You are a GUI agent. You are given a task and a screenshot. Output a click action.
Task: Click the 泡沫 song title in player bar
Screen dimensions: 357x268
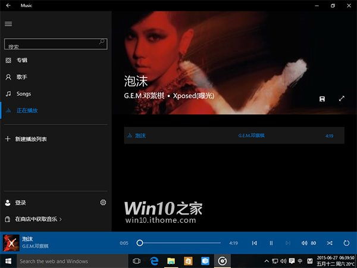(x=27, y=239)
